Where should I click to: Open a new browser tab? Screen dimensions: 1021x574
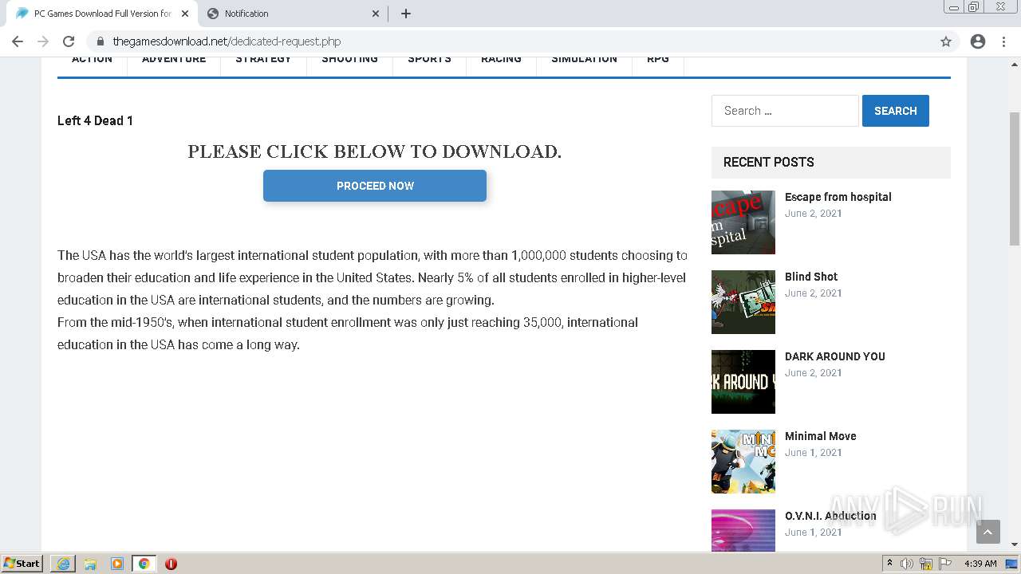tap(406, 14)
